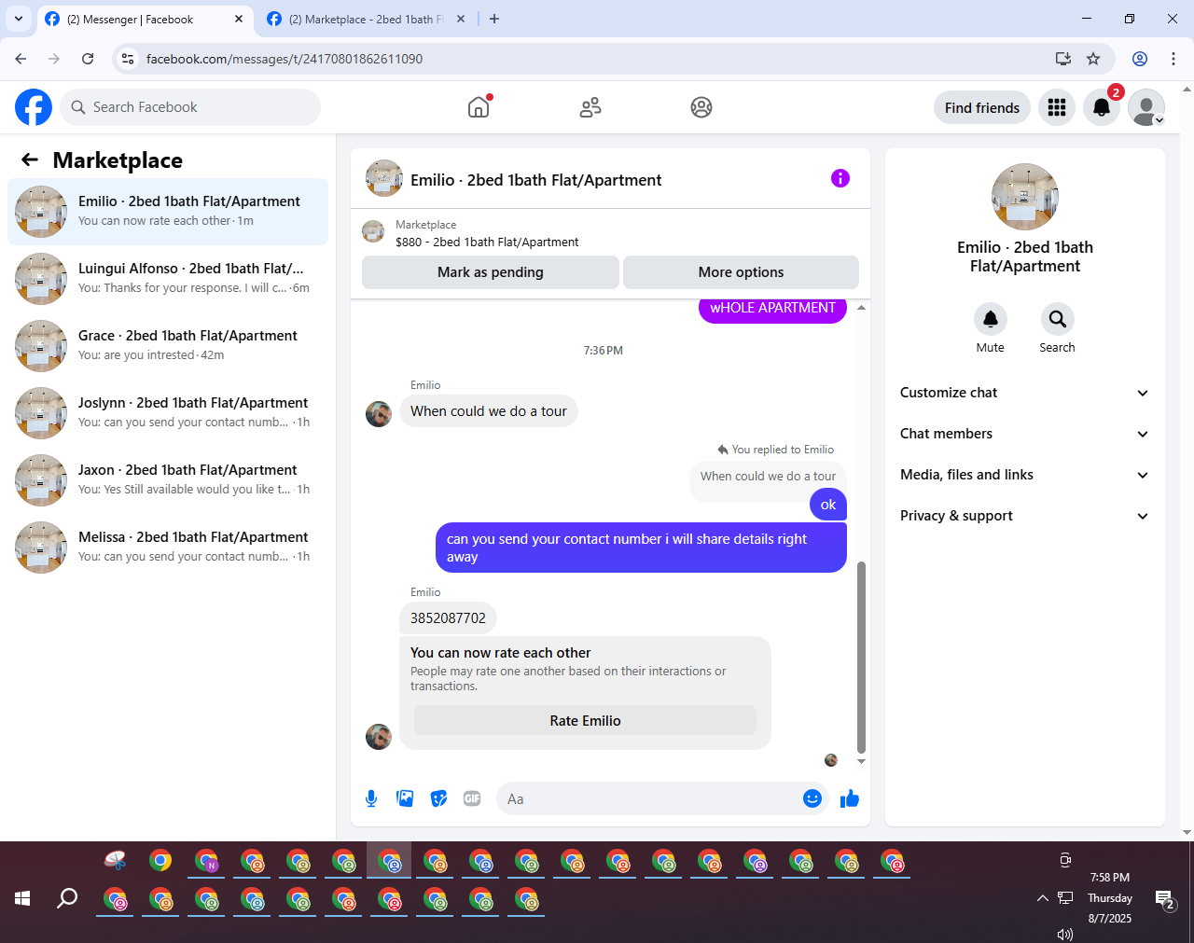The height and width of the screenshot is (943, 1194).
Task: Open the emoji picker in message box
Action: tap(812, 798)
